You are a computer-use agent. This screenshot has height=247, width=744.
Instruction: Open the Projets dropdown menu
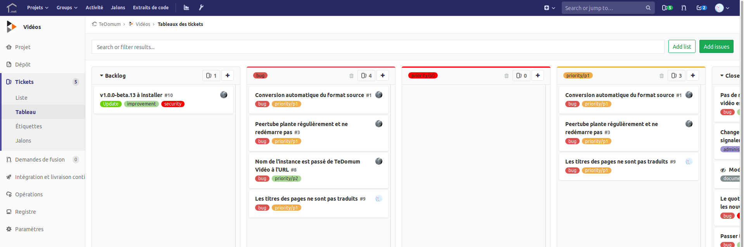[x=38, y=7]
